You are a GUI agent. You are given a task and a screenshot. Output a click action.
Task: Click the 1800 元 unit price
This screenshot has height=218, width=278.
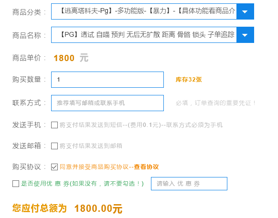coord(71,58)
